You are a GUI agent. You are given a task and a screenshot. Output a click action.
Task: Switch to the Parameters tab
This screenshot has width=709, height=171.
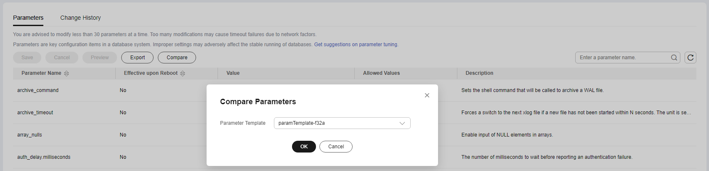click(x=28, y=18)
